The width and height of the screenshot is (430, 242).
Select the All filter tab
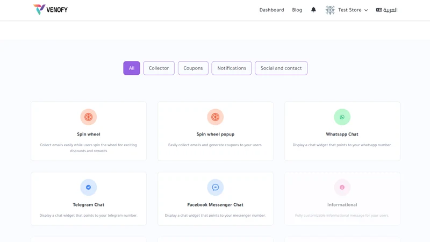point(132,68)
